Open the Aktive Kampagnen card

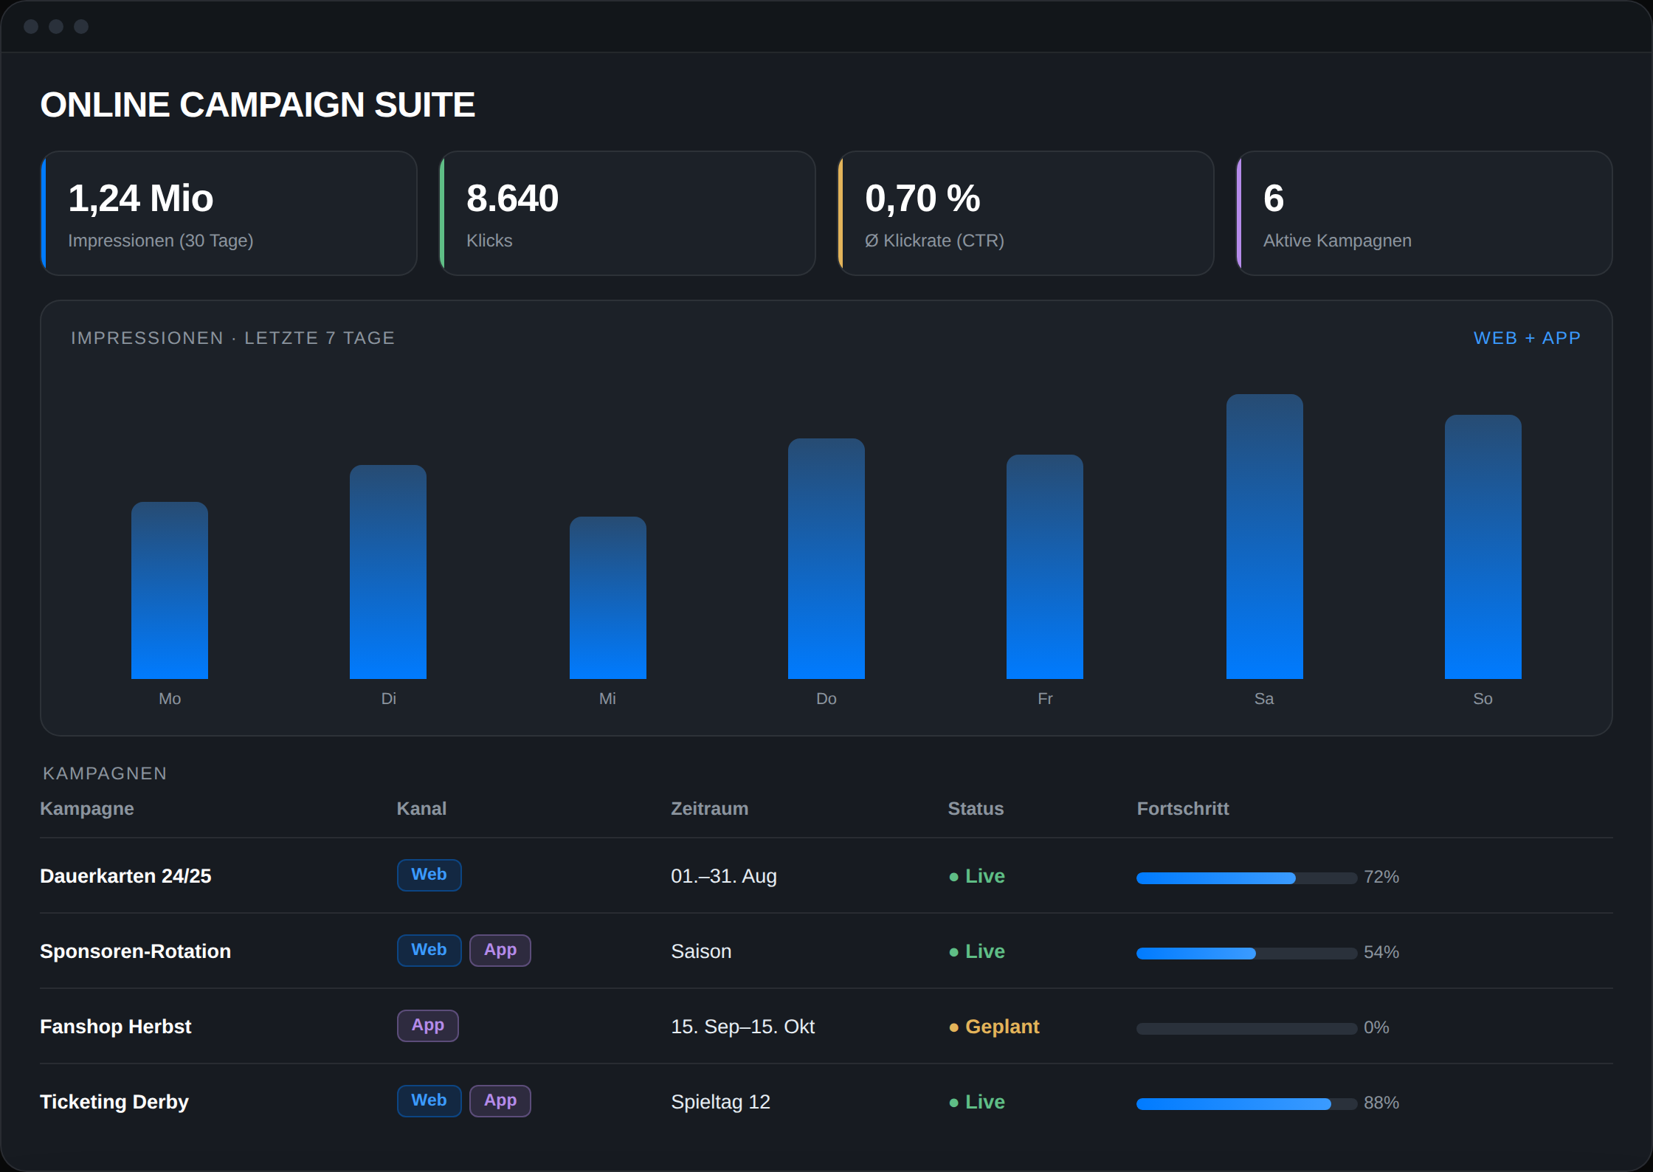click(1424, 213)
